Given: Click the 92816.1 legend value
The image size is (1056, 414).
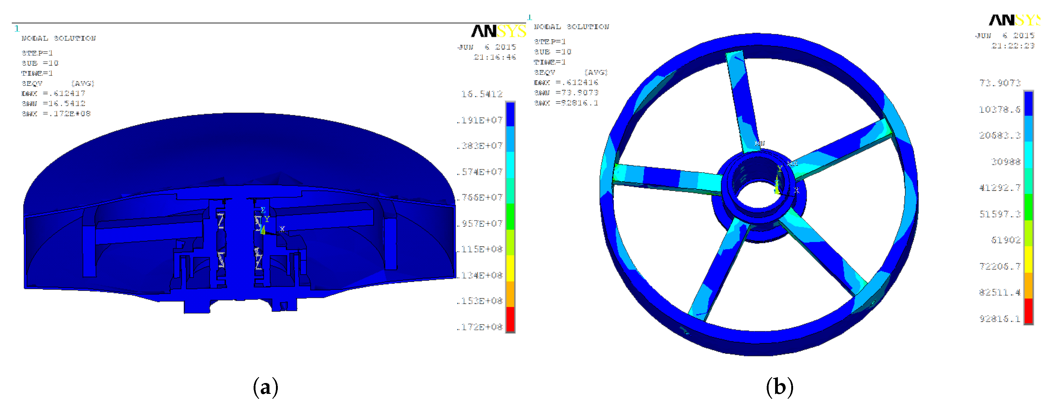Looking at the screenshot, I should 1000,319.
